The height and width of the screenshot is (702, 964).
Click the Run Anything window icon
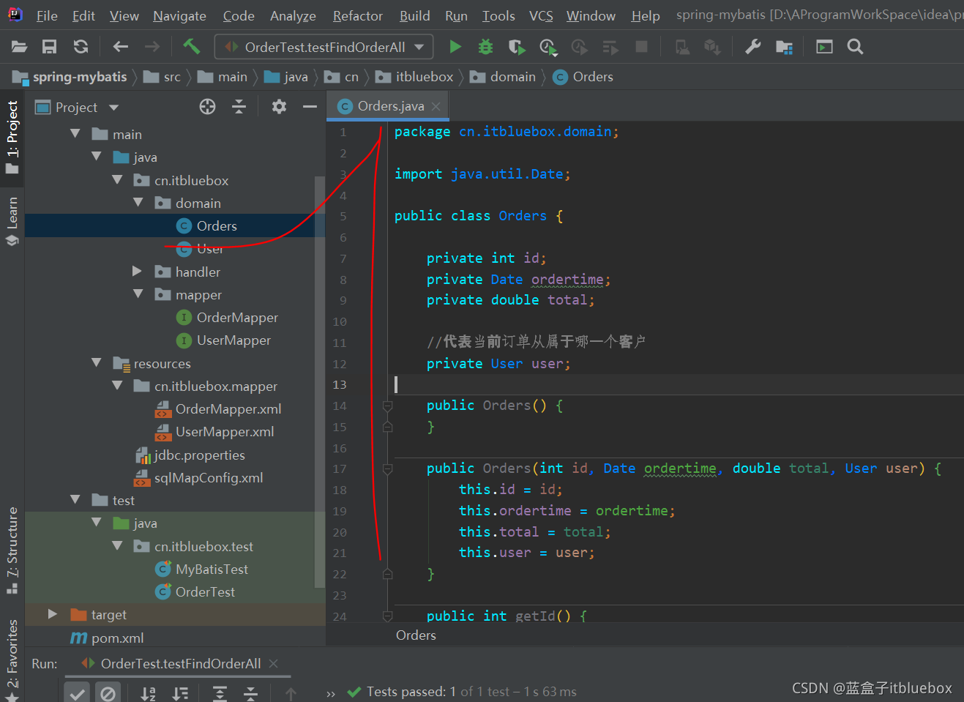[824, 47]
